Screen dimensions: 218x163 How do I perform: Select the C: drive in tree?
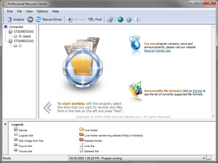pyautogui.click(x=20, y=46)
